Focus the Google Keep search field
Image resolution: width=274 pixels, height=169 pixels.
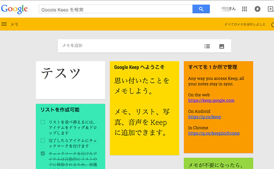(116, 9)
